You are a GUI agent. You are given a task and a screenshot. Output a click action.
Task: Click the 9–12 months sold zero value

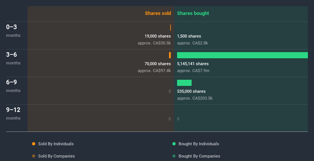point(169,119)
